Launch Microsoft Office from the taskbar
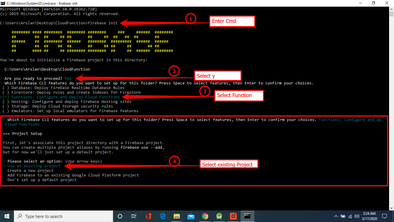This screenshot has height=222, width=394. pos(149,216)
